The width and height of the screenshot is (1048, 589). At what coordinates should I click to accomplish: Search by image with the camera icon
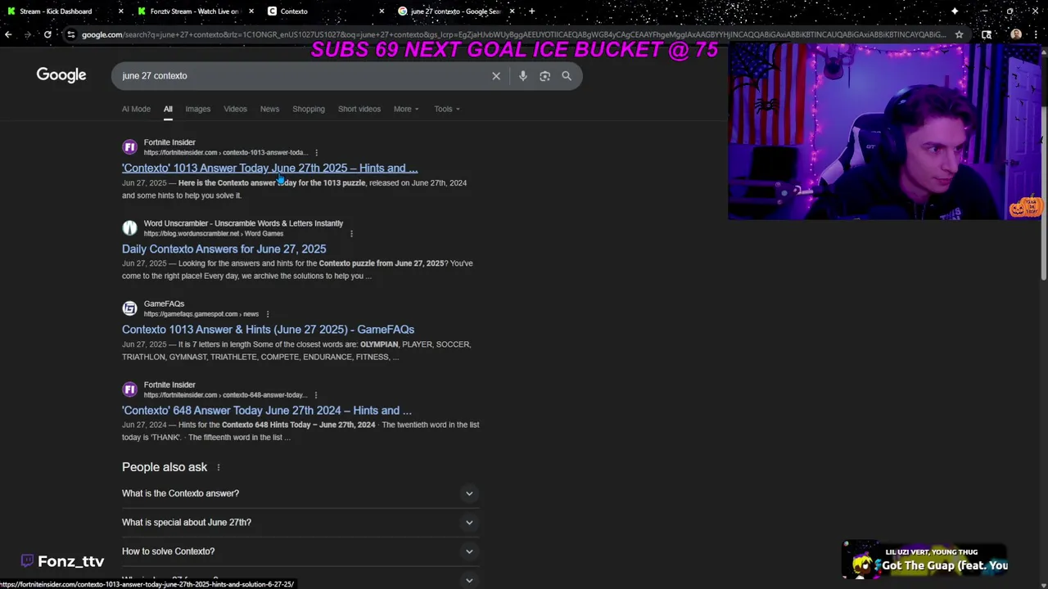click(x=544, y=76)
